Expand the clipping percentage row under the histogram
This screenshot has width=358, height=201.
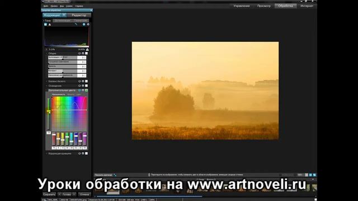46,50
